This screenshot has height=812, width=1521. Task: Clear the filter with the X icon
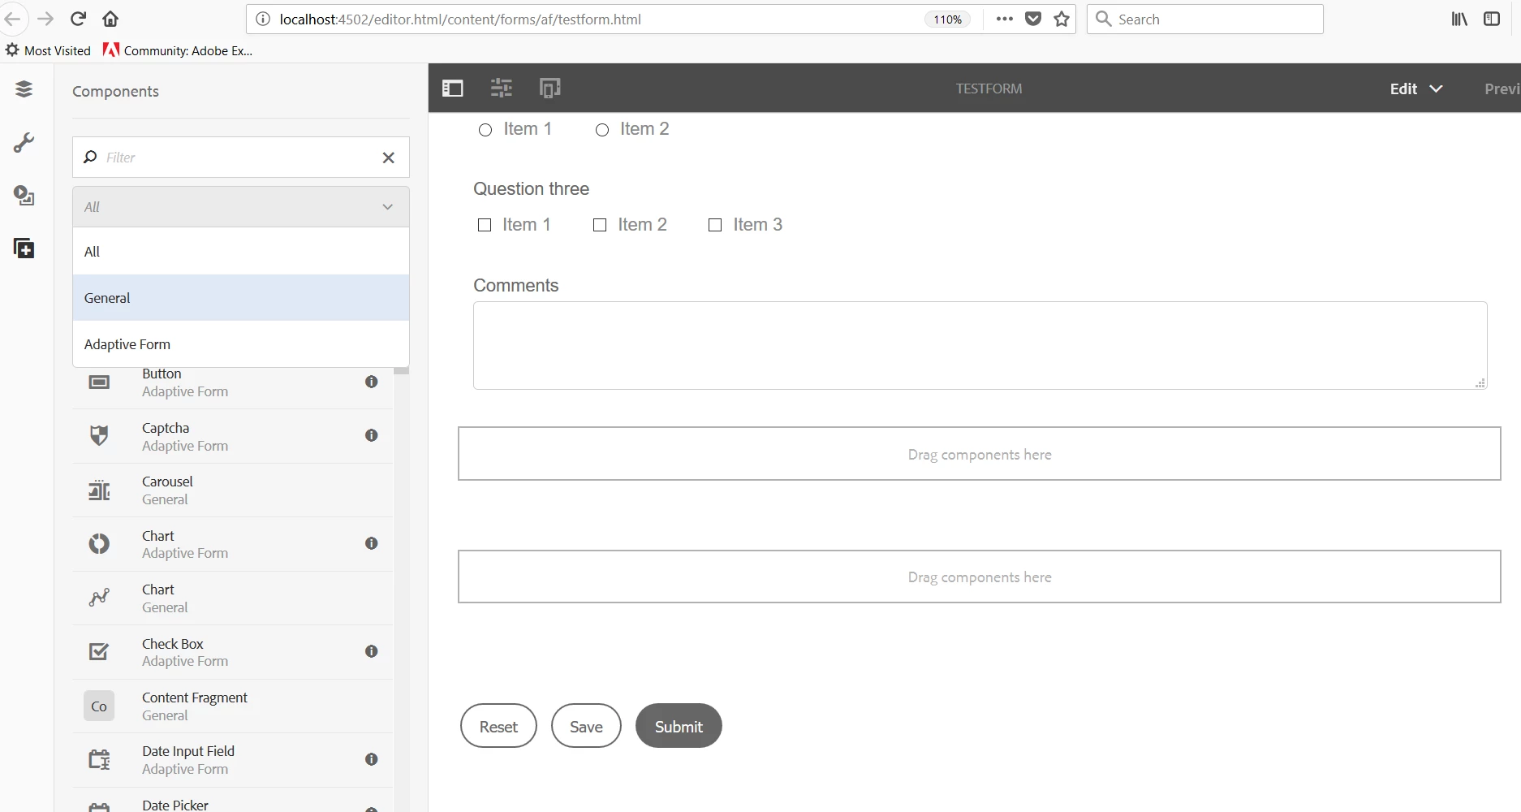[389, 158]
